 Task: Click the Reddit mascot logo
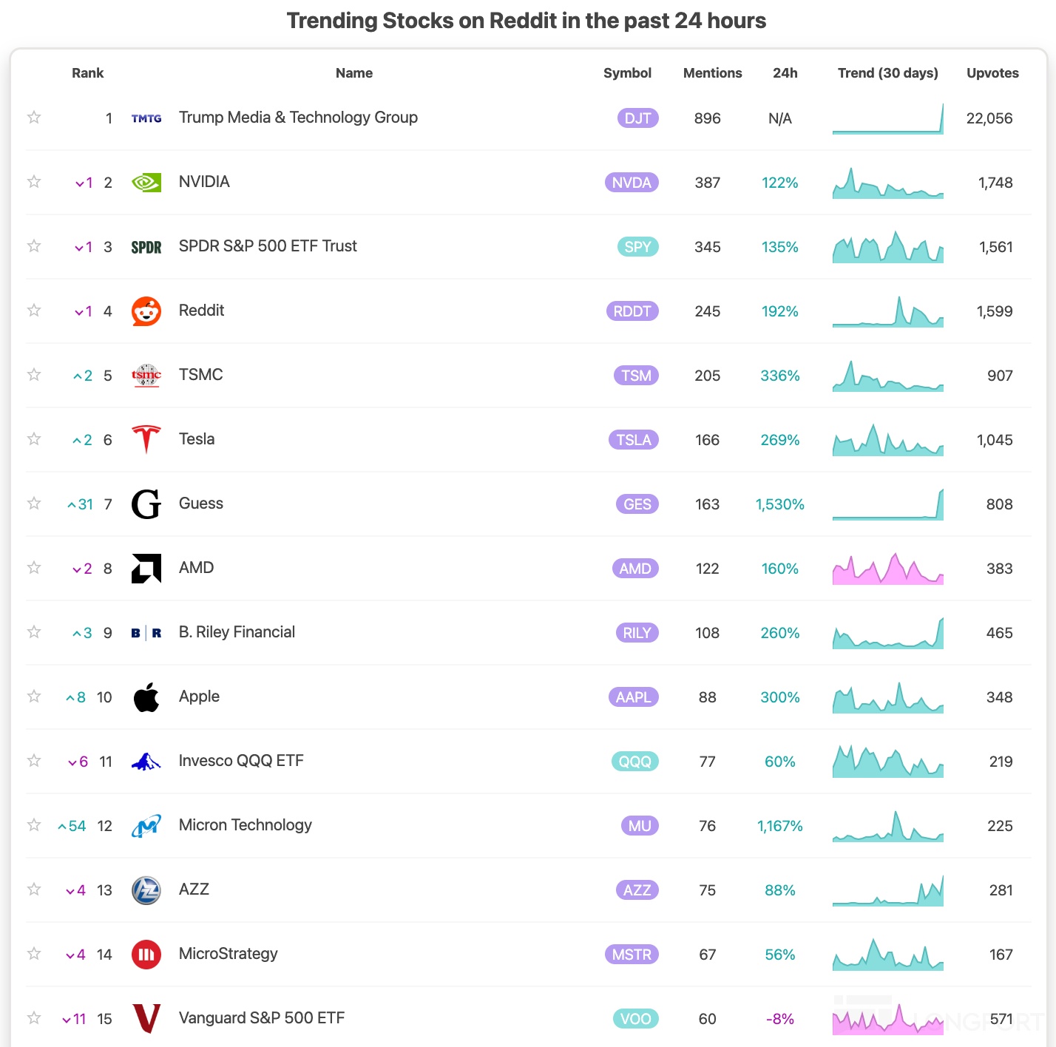point(146,311)
